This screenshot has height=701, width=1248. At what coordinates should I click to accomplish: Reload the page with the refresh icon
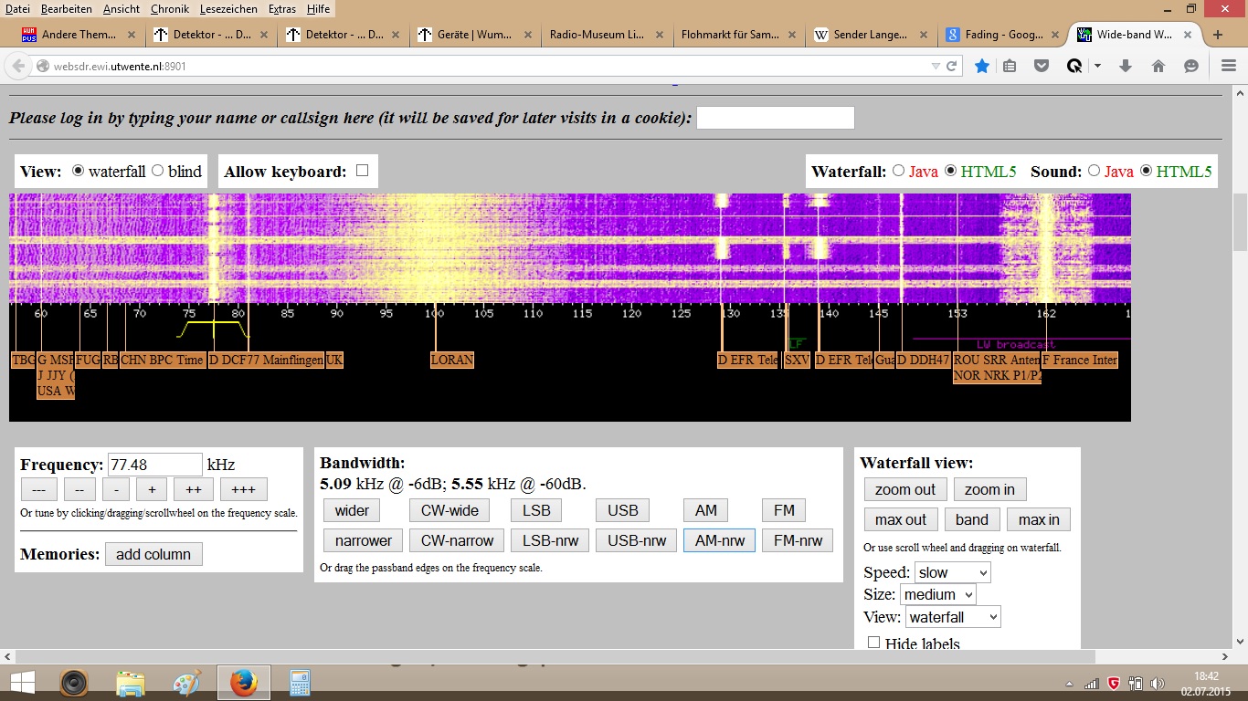point(952,66)
